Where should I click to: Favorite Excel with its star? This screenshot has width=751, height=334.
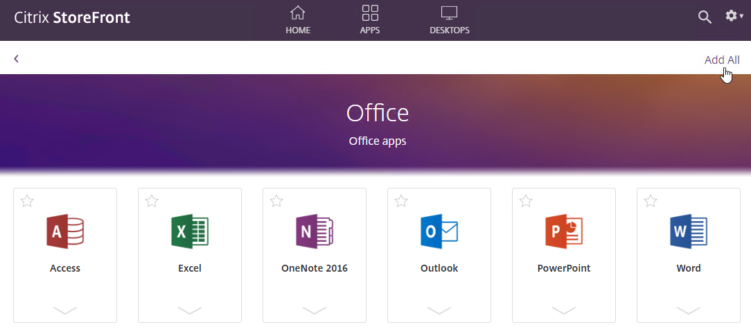pyautogui.click(x=152, y=201)
